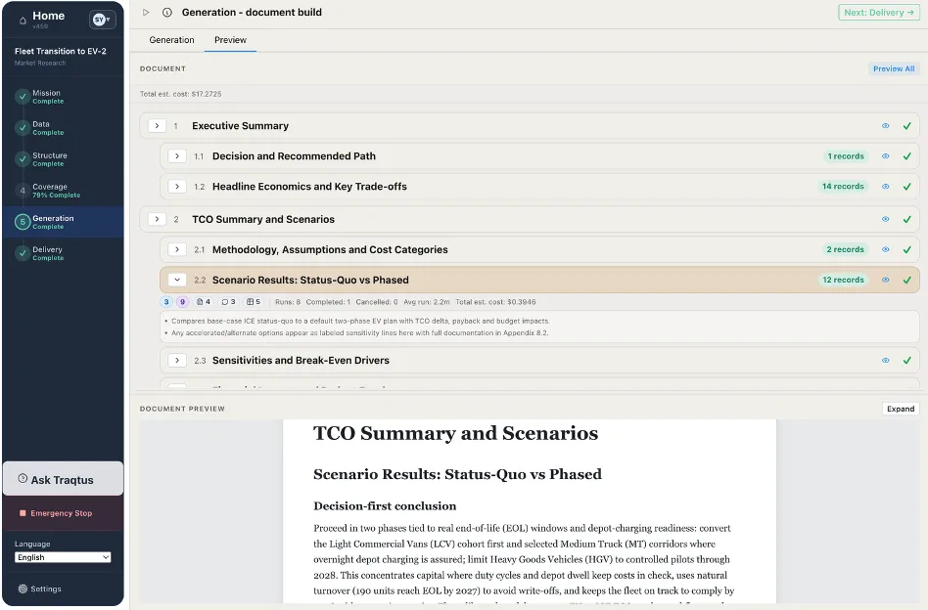Go to Next: Delivery
The image size is (928, 610).
(x=878, y=13)
